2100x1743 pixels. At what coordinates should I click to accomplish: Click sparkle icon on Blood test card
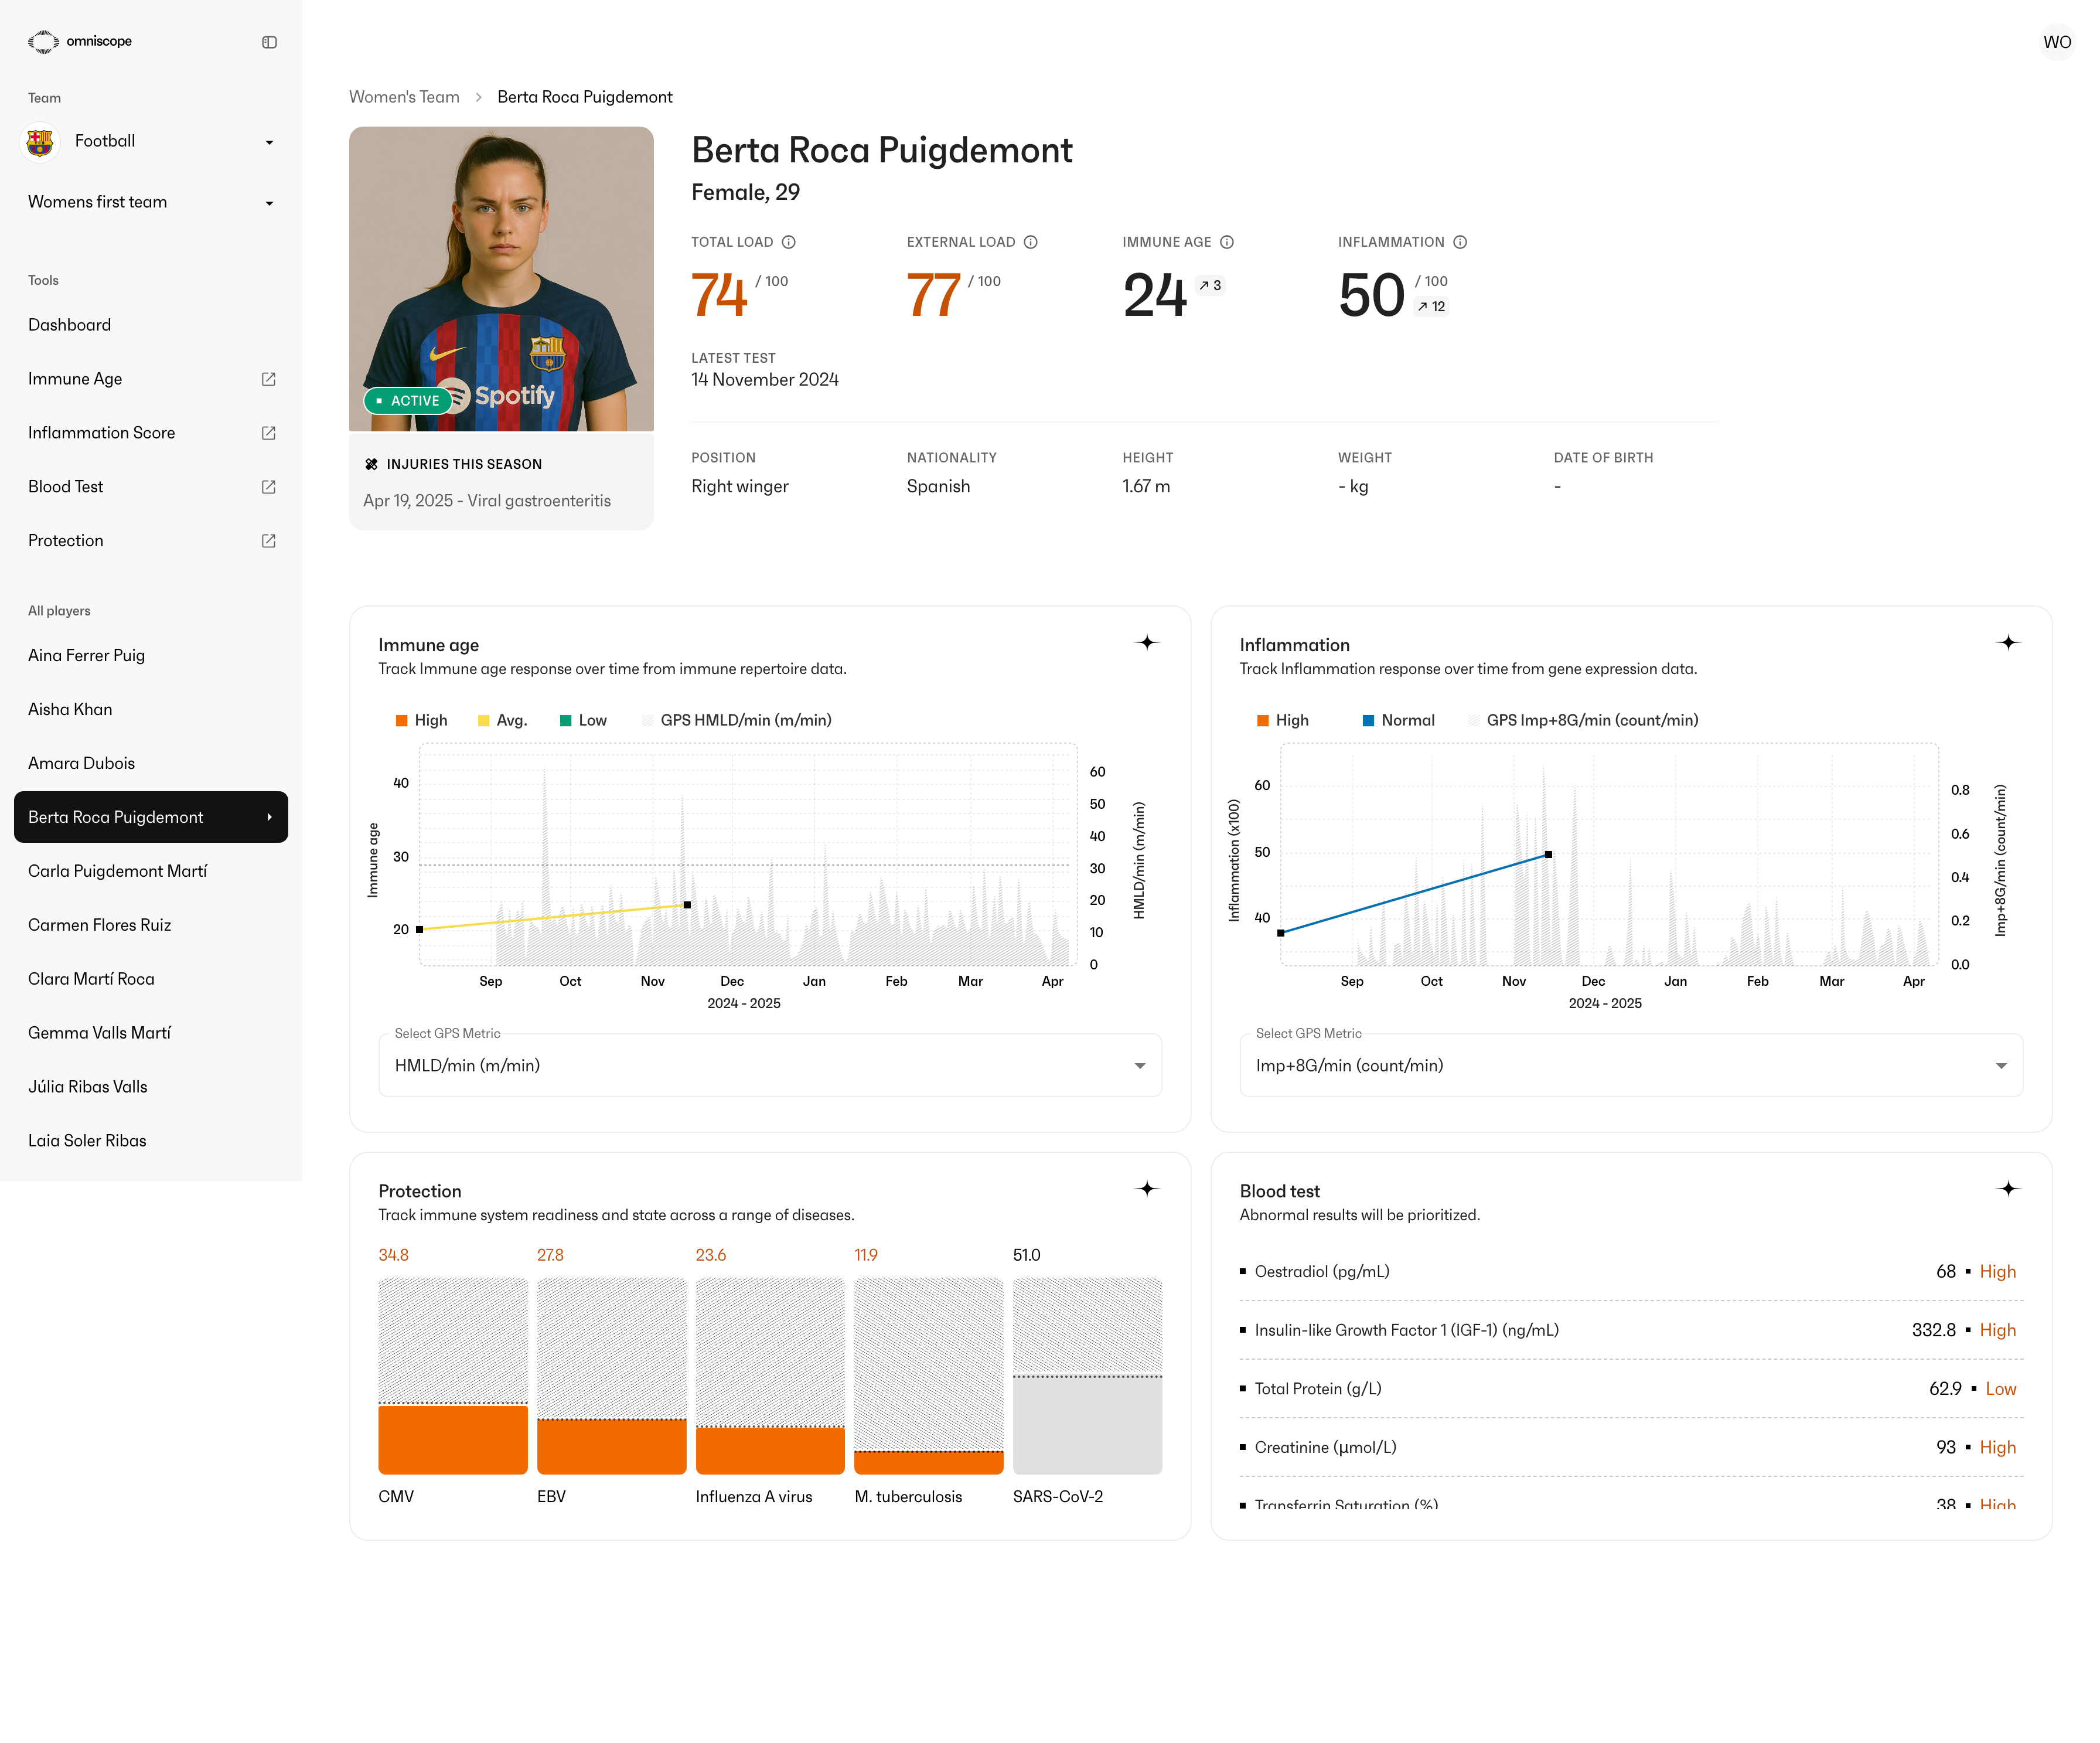coord(2008,1189)
